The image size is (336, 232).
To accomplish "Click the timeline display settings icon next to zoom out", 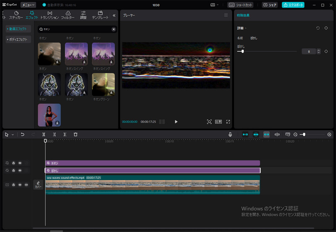I will pos(288,134).
